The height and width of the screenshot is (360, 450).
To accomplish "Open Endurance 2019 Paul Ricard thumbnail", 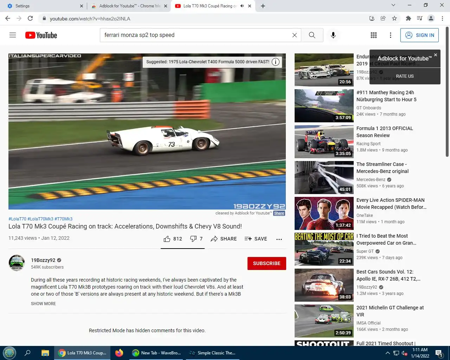I will [324, 70].
